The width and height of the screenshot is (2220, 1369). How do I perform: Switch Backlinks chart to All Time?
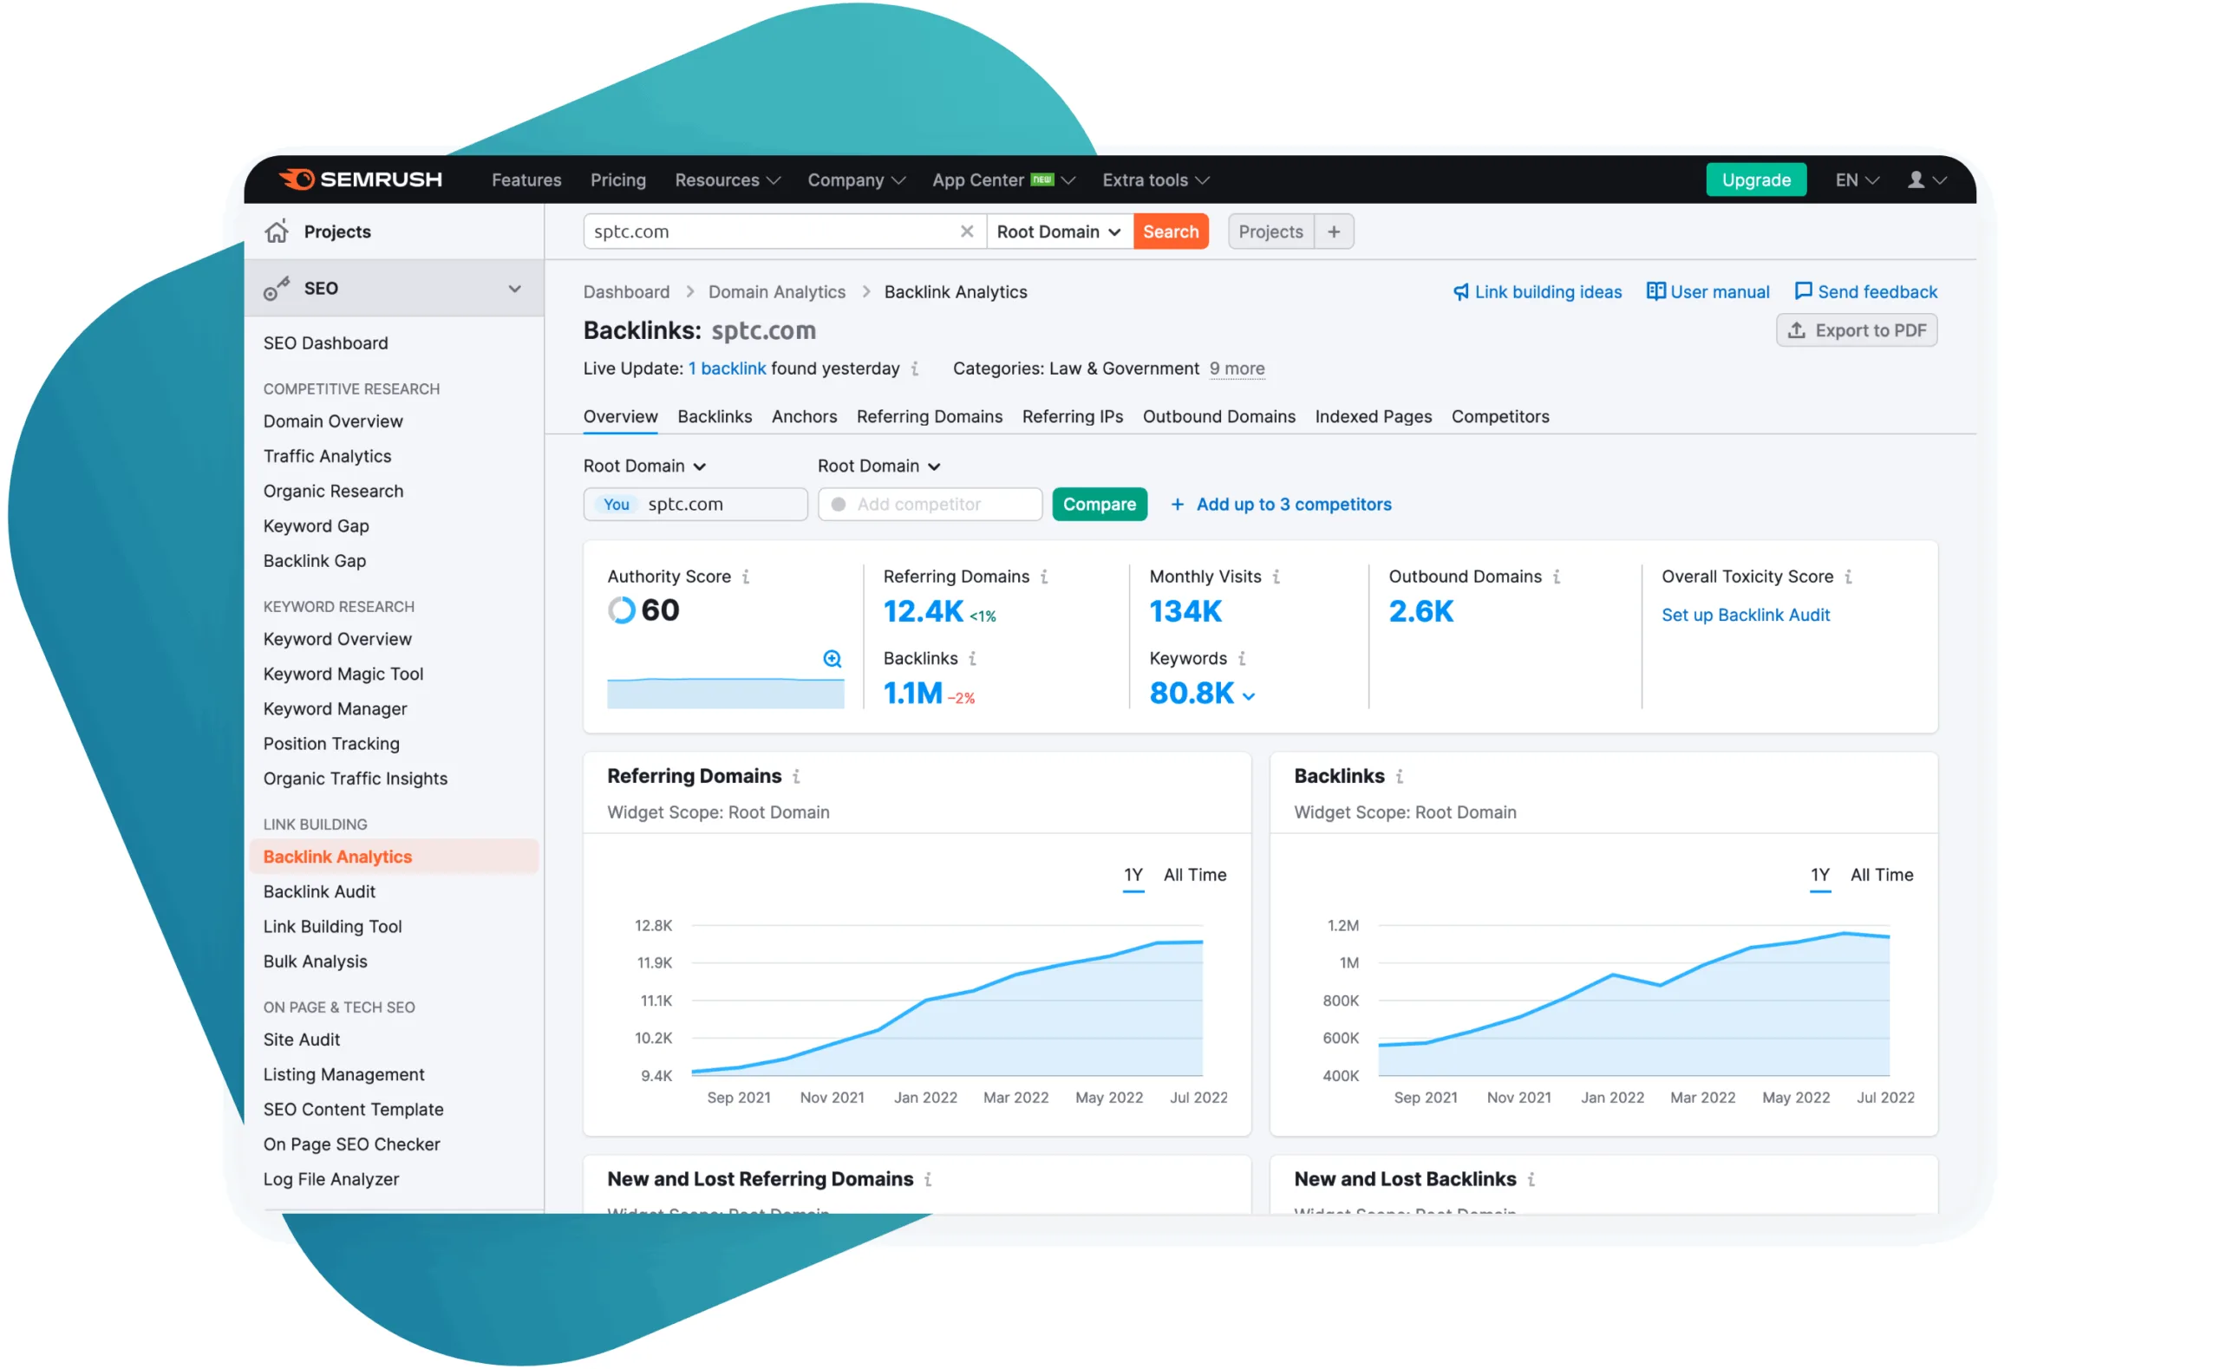point(1882,875)
